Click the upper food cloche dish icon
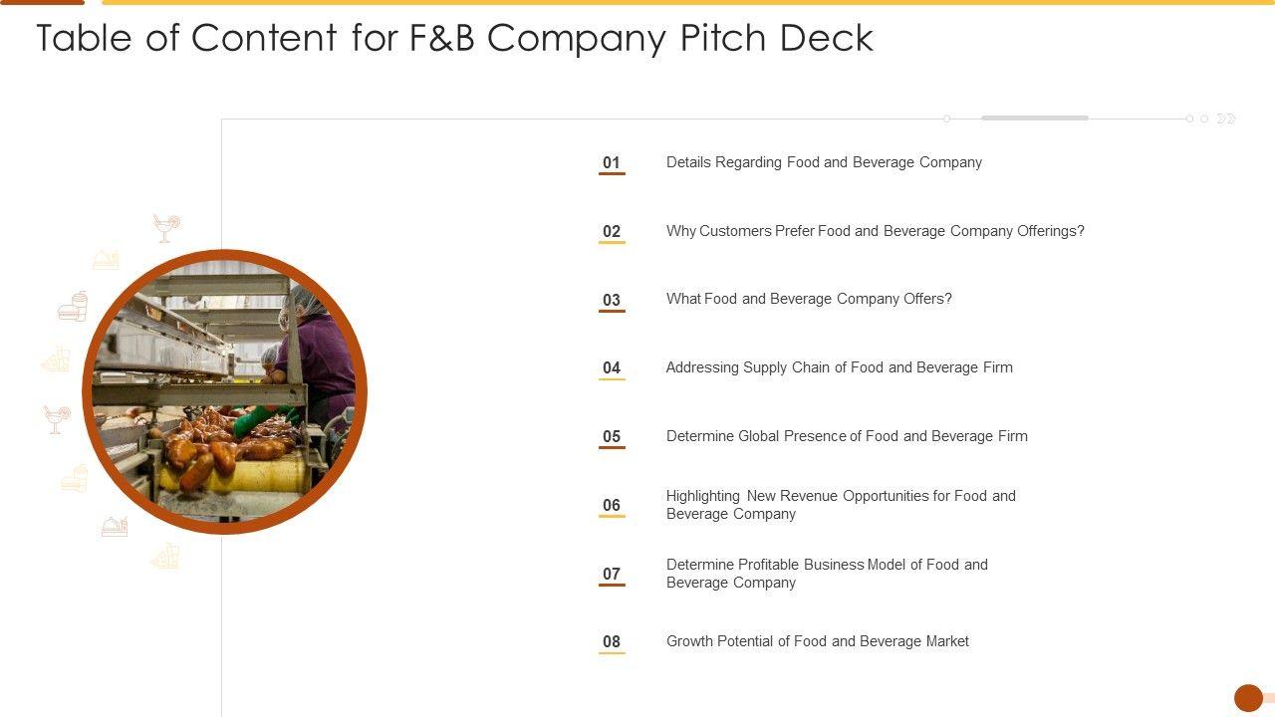The width and height of the screenshot is (1275, 717). coord(106,260)
